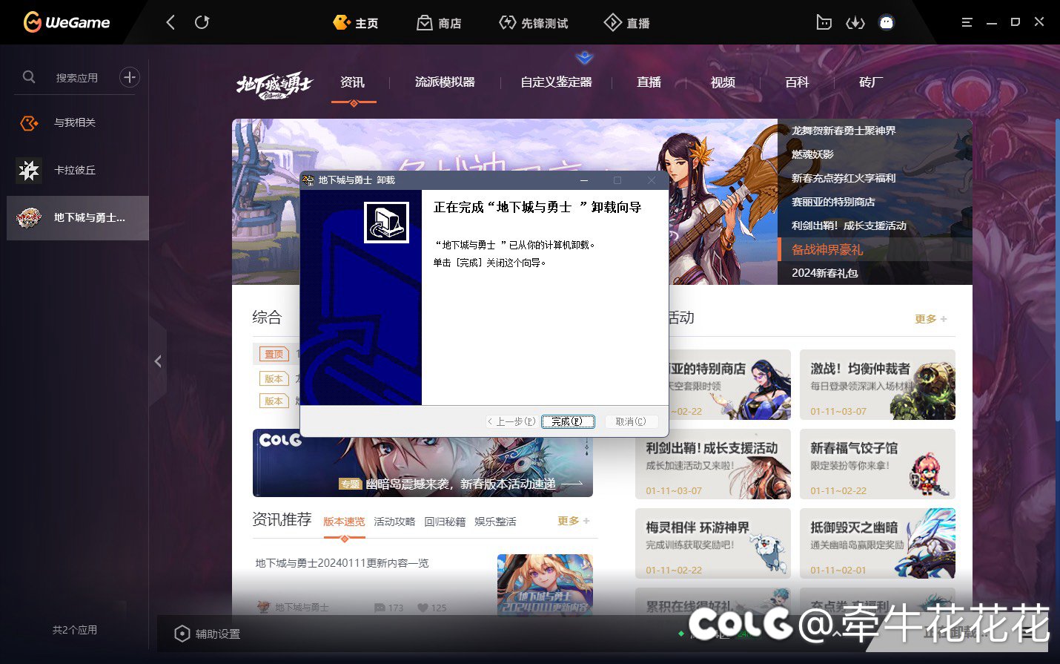Click 更多 + beside 资讯推荐 tabs
This screenshot has width=1060, height=664.
coord(574,521)
